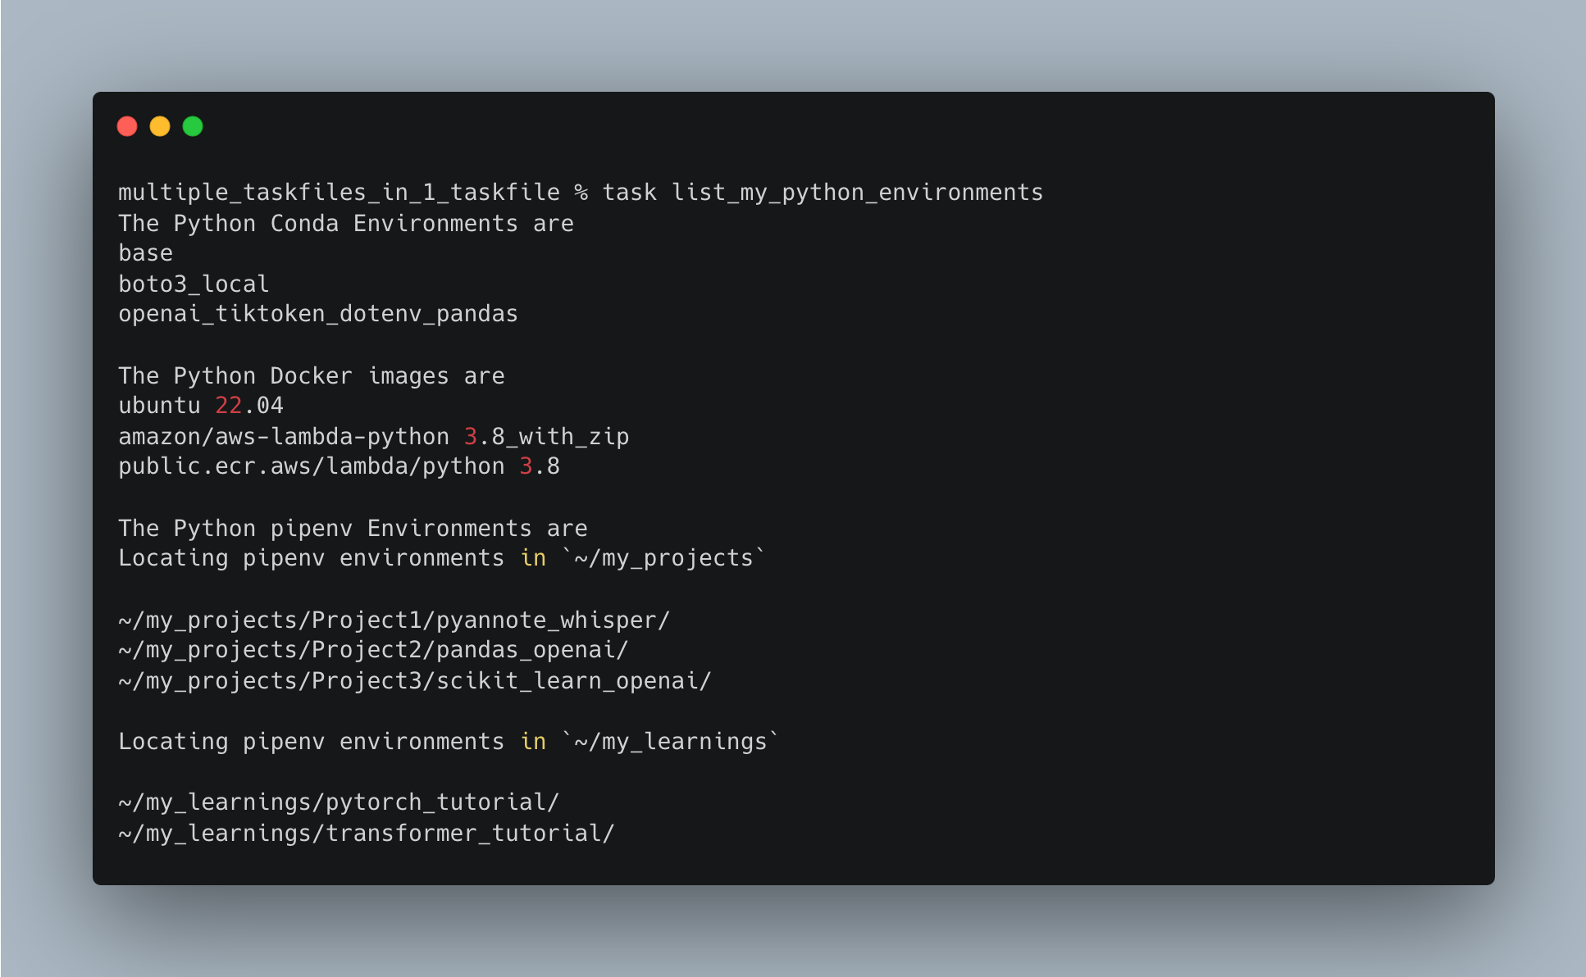Click the 'The Python Docker images are' heading
The width and height of the screenshot is (1586, 977).
[x=311, y=376]
